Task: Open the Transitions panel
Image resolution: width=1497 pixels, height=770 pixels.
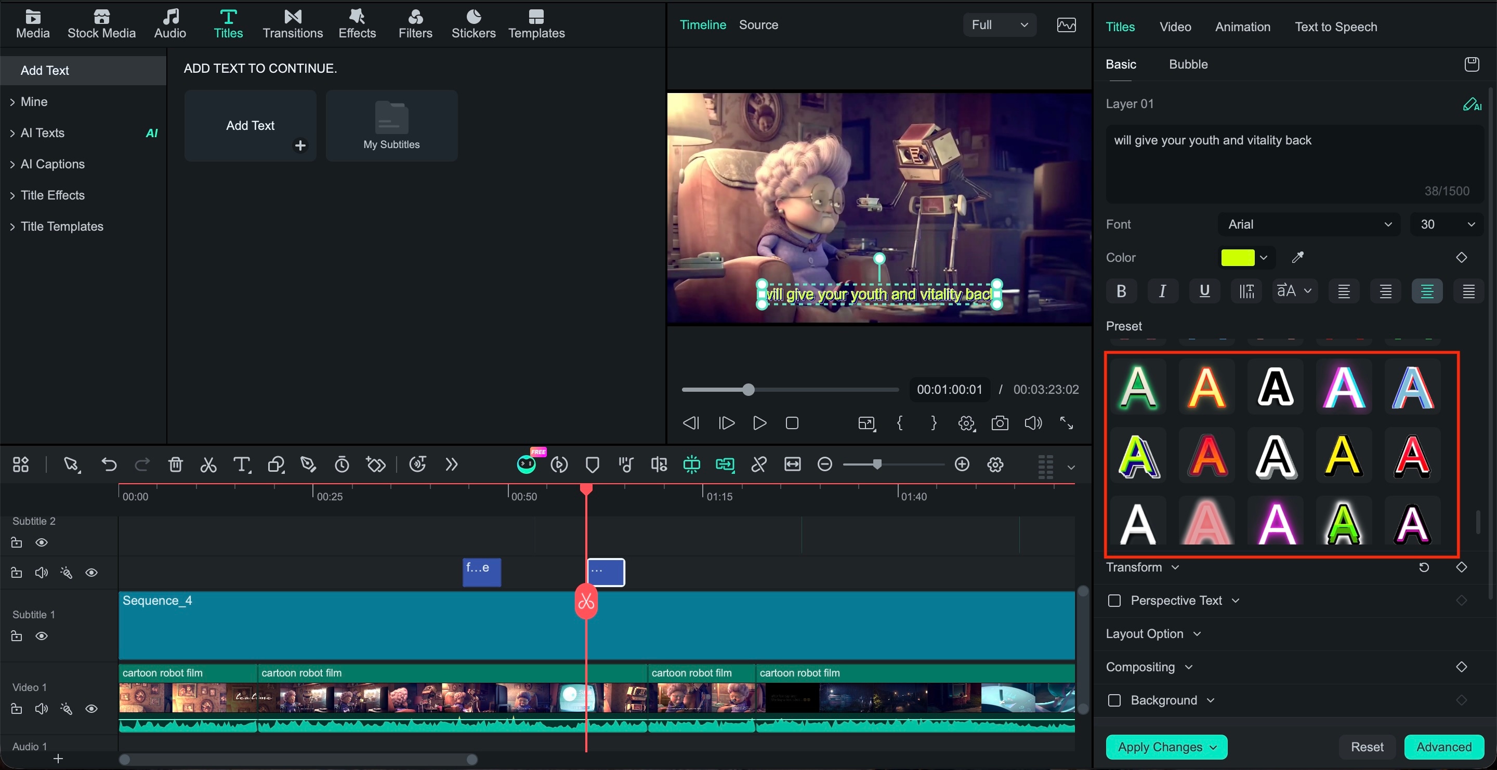Action: pyautogui.click(x=292, y=24)
